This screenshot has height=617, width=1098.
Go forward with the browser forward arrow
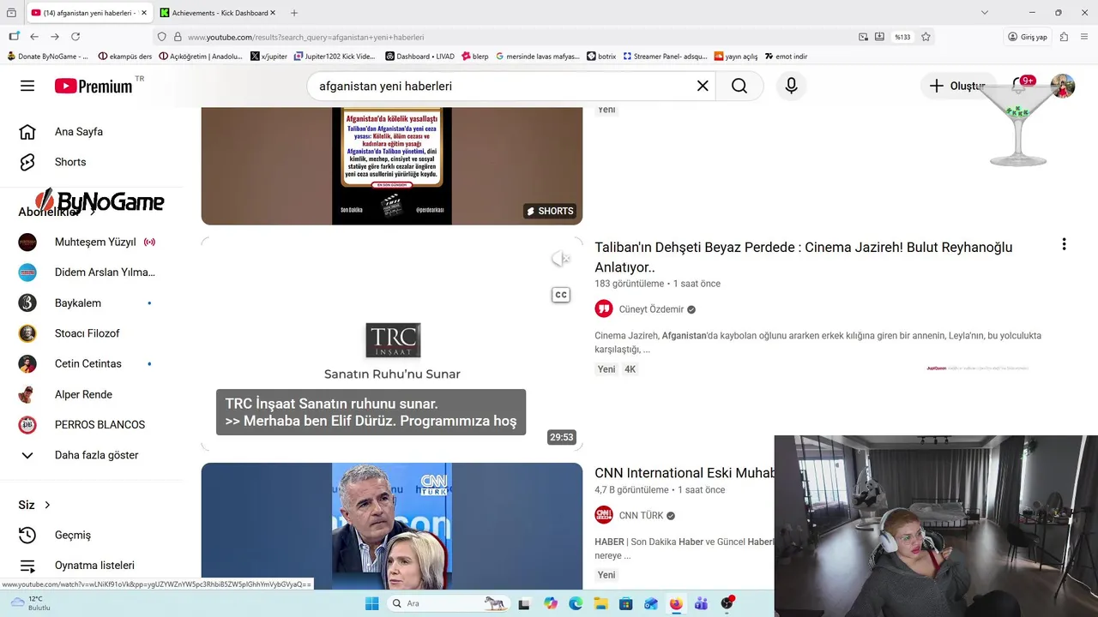click(55, 37)
